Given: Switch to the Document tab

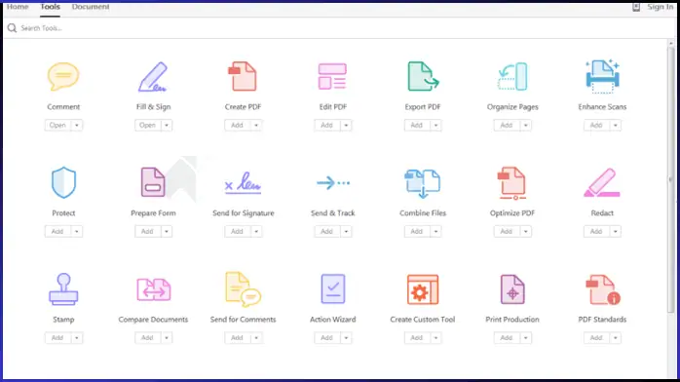Looking at the screenshot, I should coord(91,7).
